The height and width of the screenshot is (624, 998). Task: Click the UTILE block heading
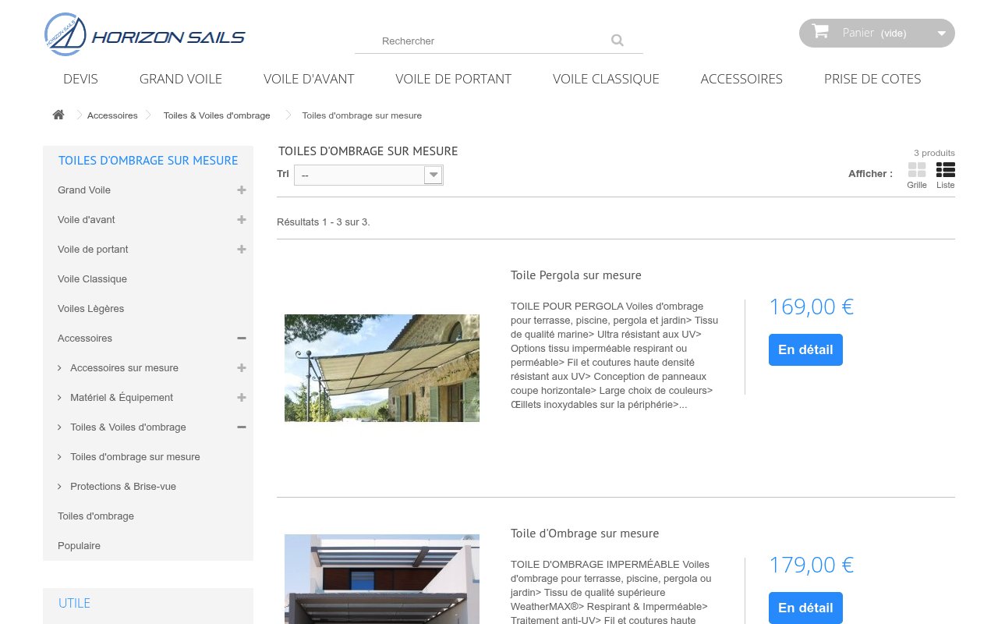click(74, 604)
